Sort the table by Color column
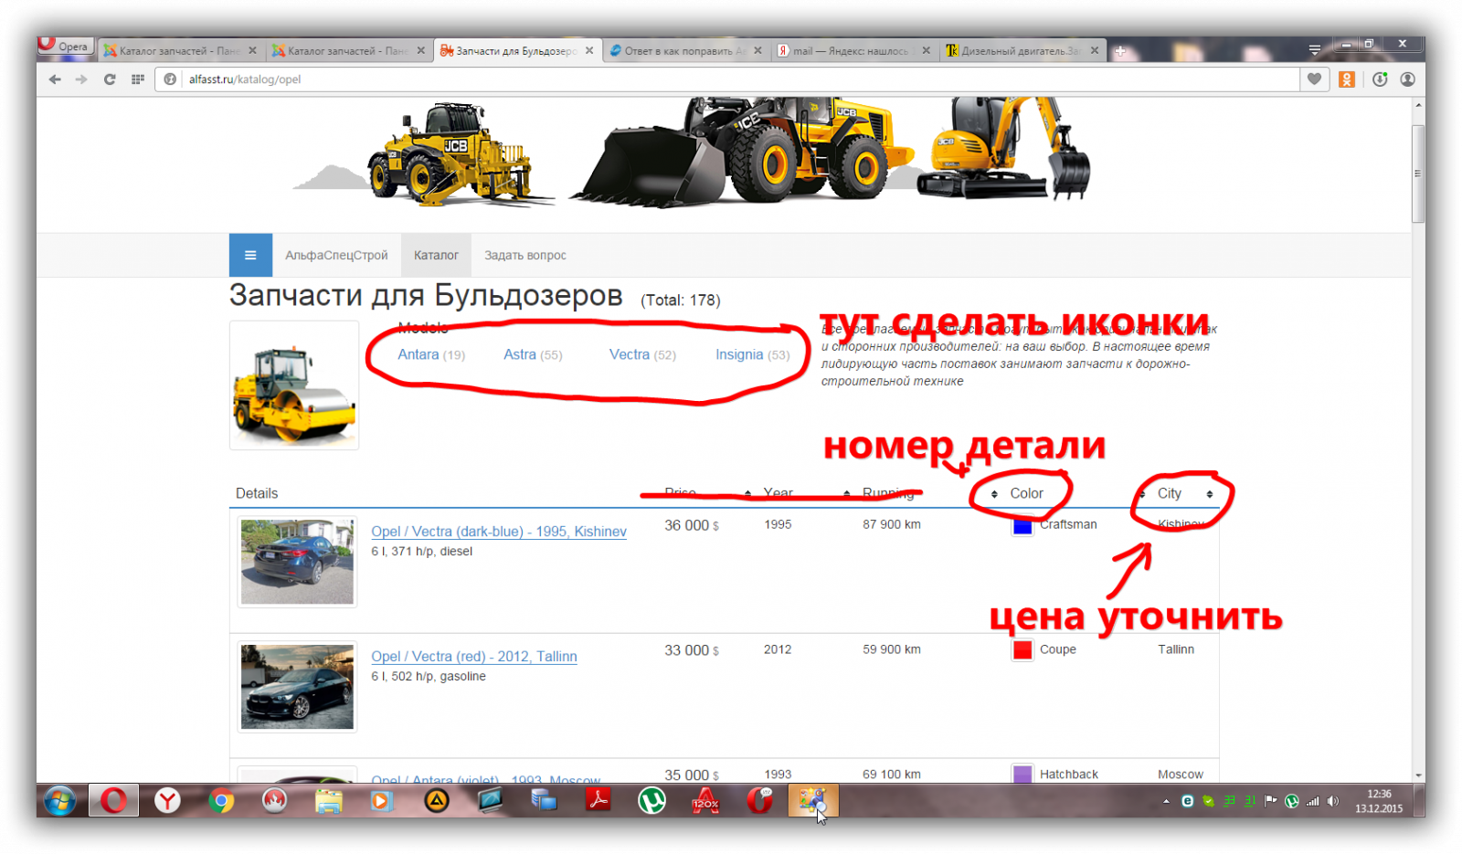 (1026, 493)
